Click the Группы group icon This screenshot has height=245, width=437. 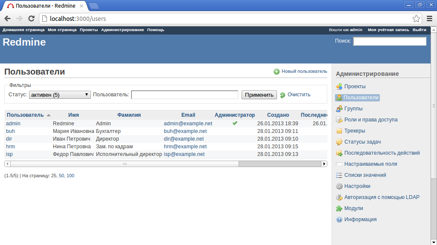point(339,109)
